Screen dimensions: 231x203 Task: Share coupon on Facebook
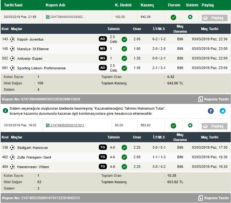tap(211, 111)
